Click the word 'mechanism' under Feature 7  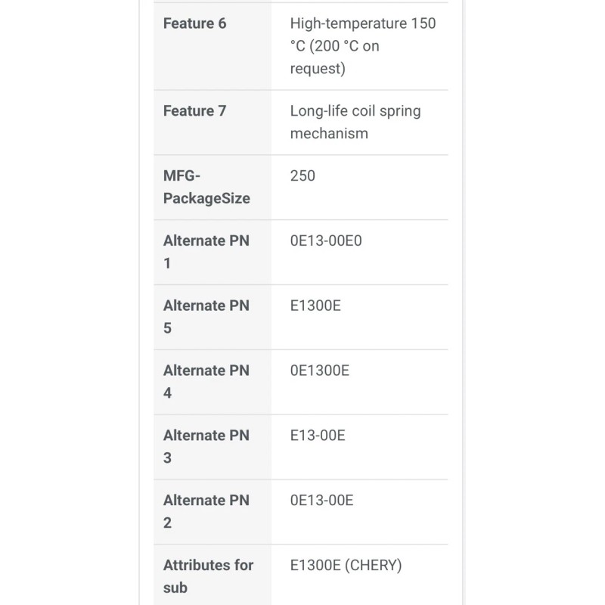pyautogui.click(x=329, y=134)
